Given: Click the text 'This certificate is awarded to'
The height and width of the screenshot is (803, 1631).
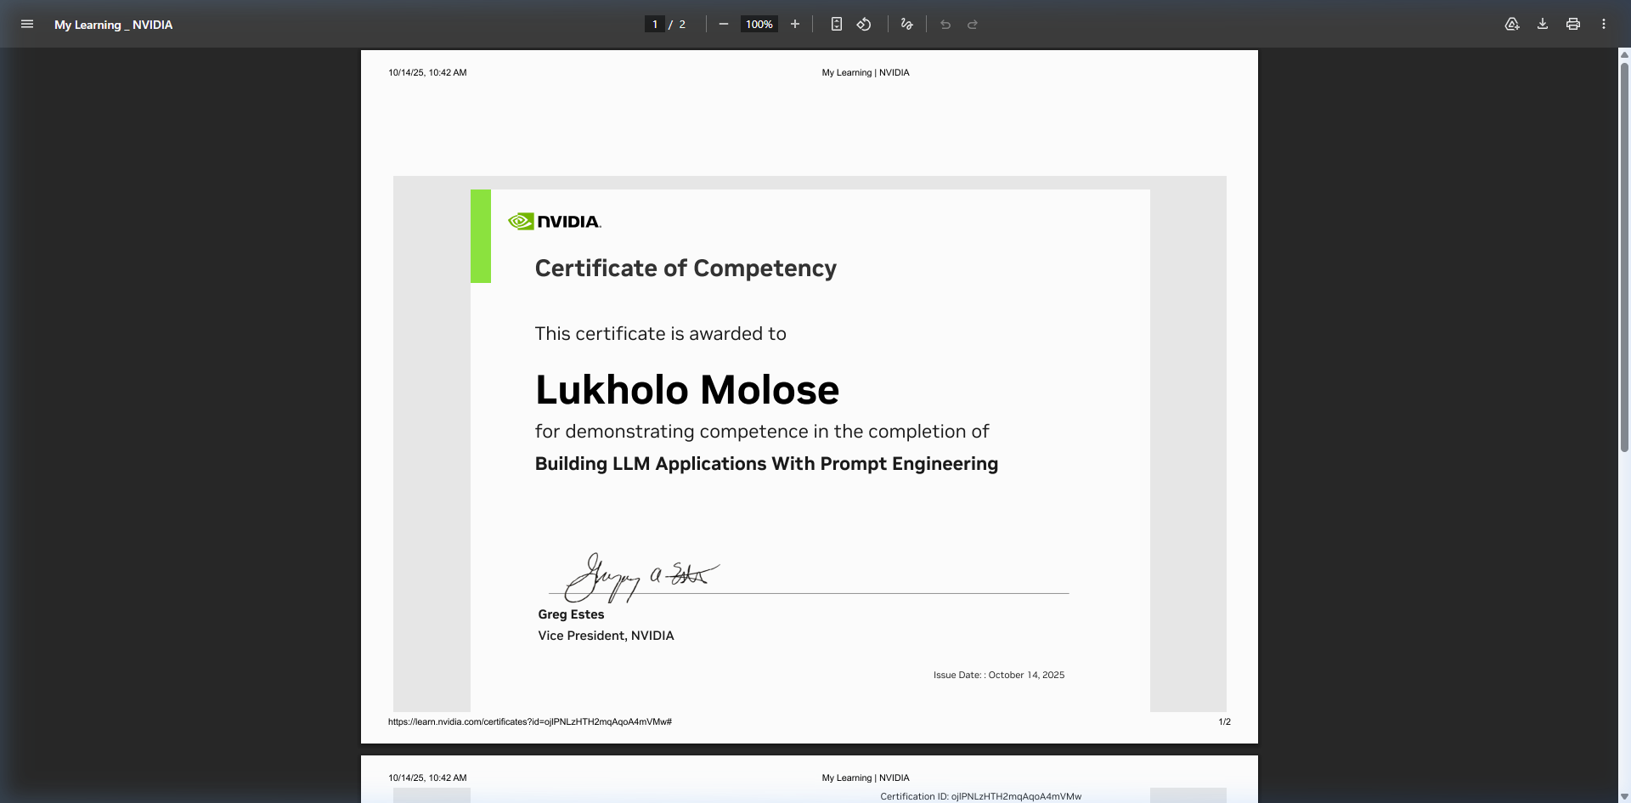Looking at the screenshot, I should pos(661,334).
